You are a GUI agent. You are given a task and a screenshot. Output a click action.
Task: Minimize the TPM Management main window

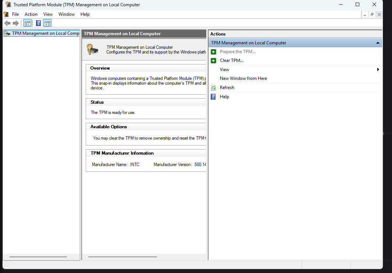(341, 4)
